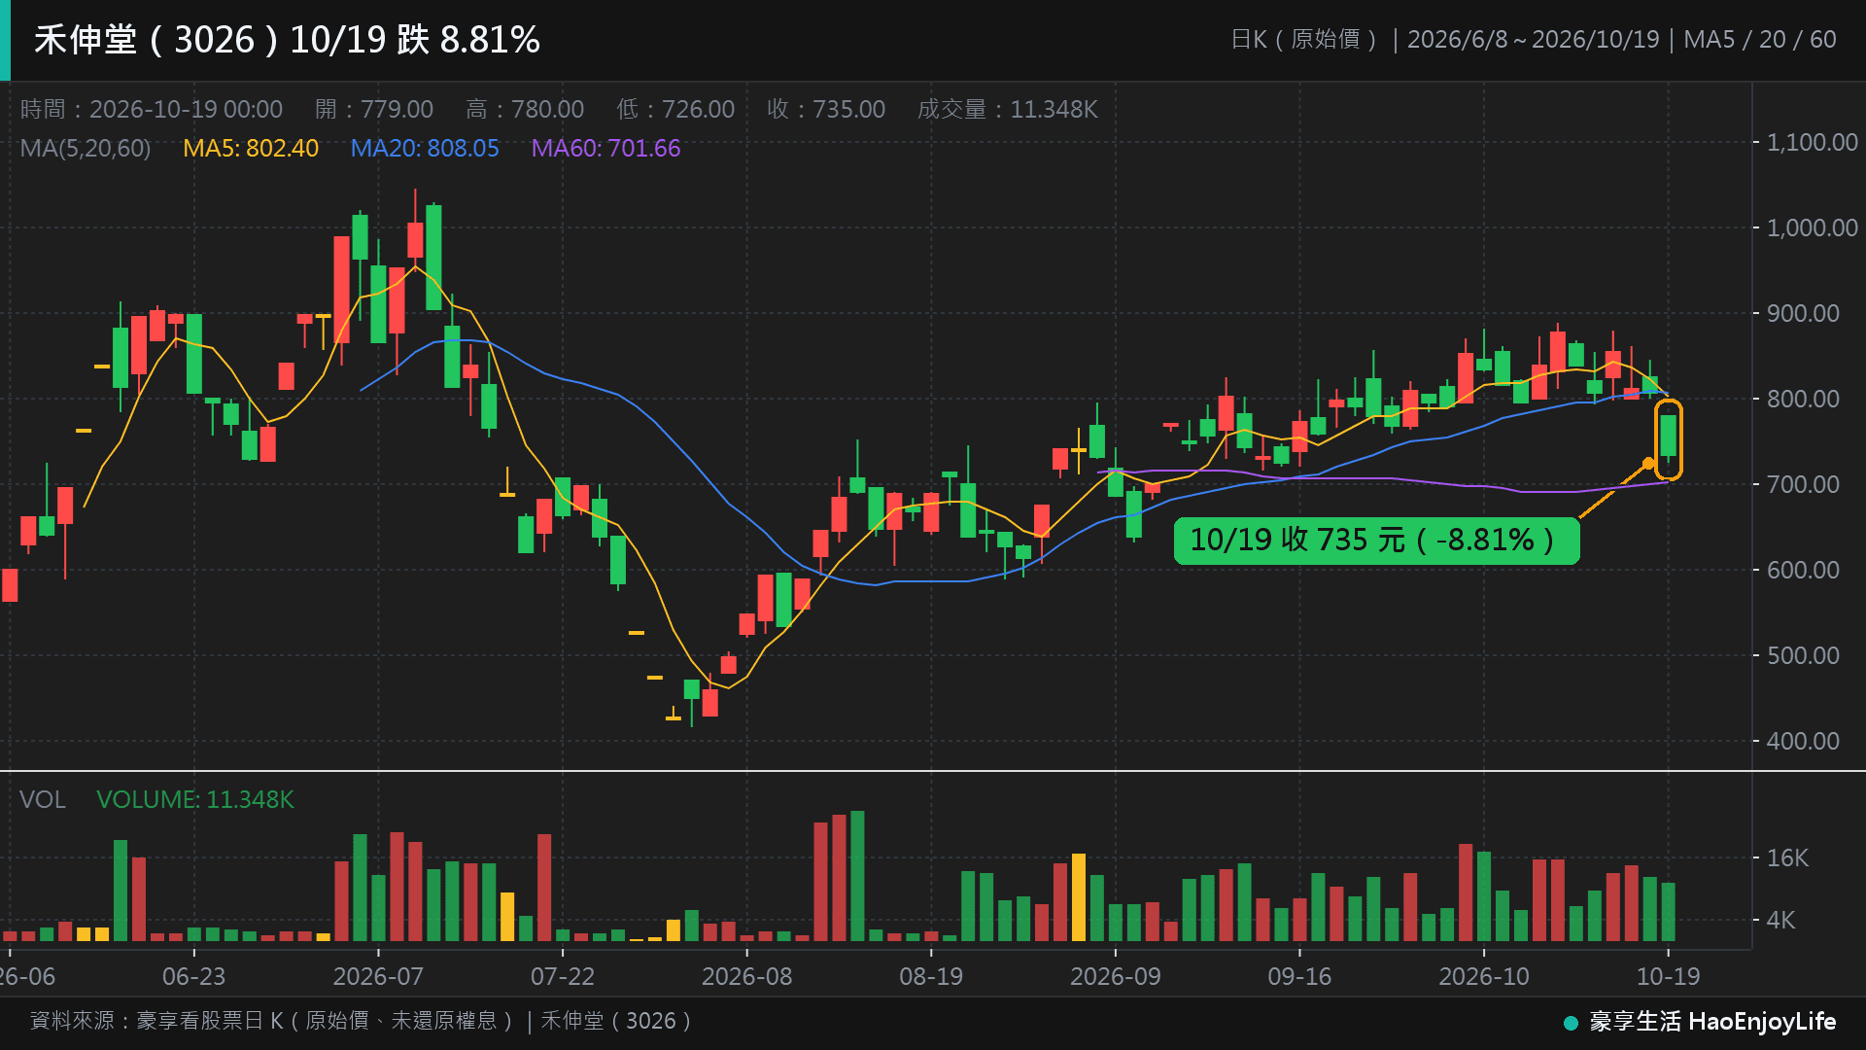This screenshot has height=1050, width=1866.
Task: Click the chart title 禾伸堂 (3026) 10/19 跌 8.81%
Action: (x=288, y=40)
